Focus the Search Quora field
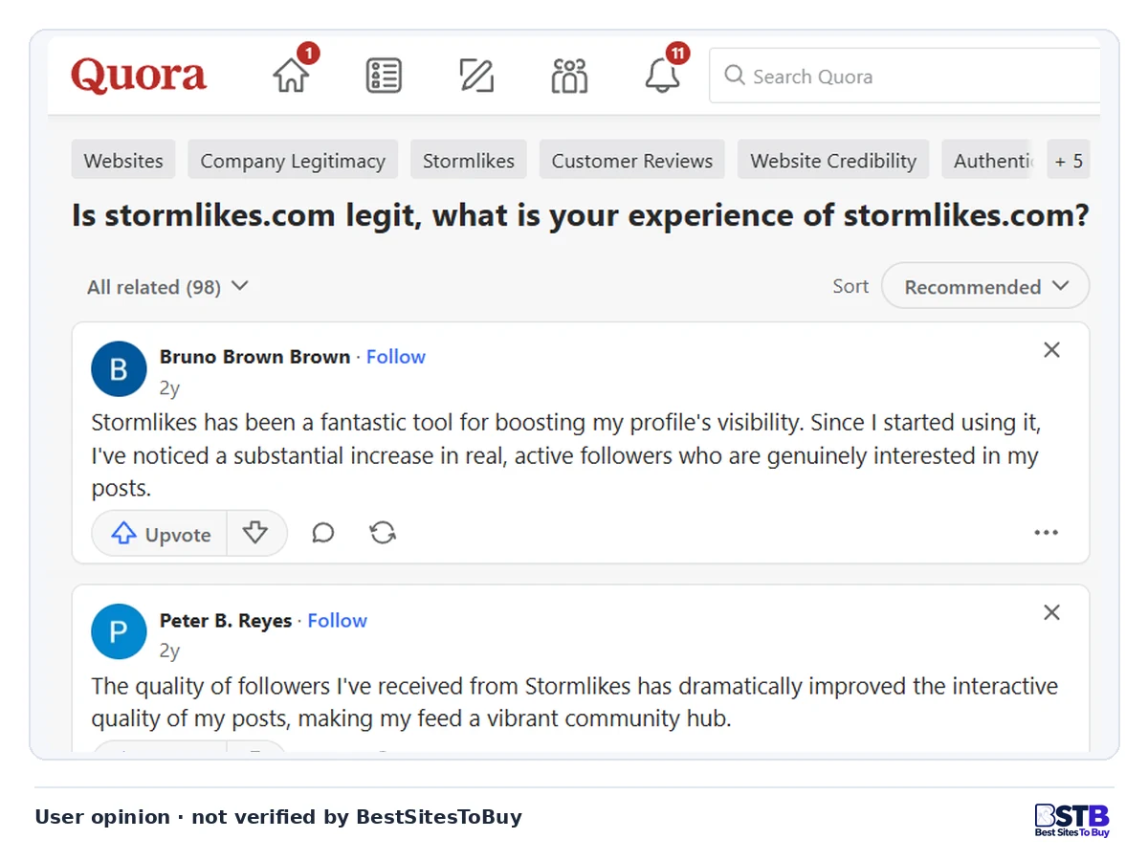 pyautogui.click(x=904, y=77)
